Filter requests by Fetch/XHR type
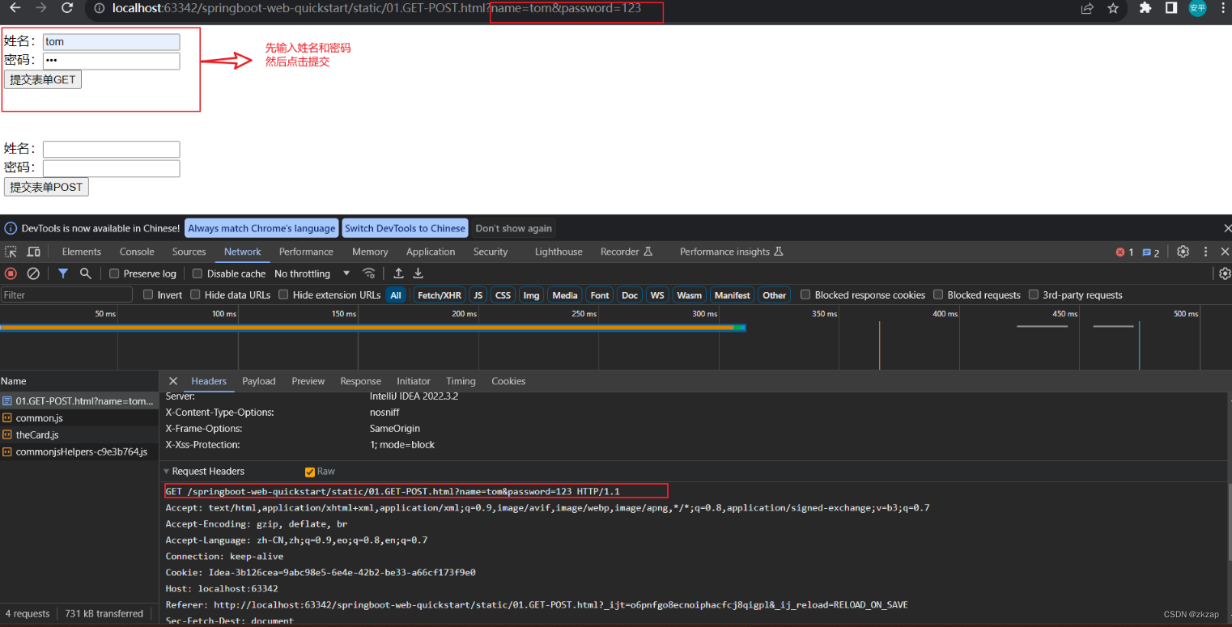This screenshot has width=1232, height=627. [x=440, y=295]
